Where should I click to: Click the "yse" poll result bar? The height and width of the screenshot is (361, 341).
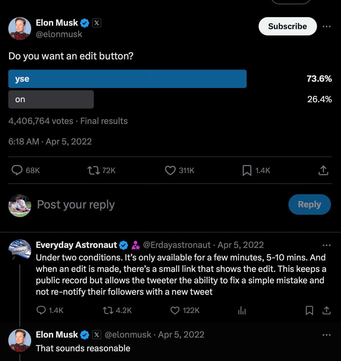(127, 79)
